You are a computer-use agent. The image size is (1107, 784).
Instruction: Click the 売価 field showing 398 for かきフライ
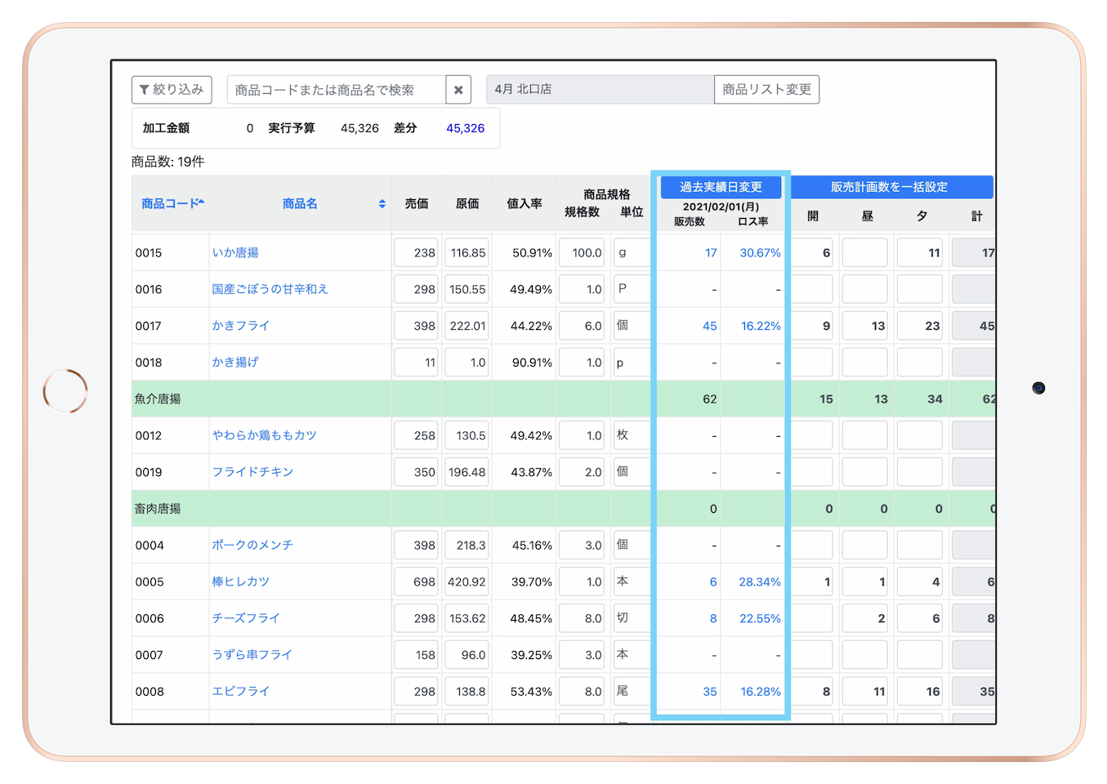coord(417,326)
